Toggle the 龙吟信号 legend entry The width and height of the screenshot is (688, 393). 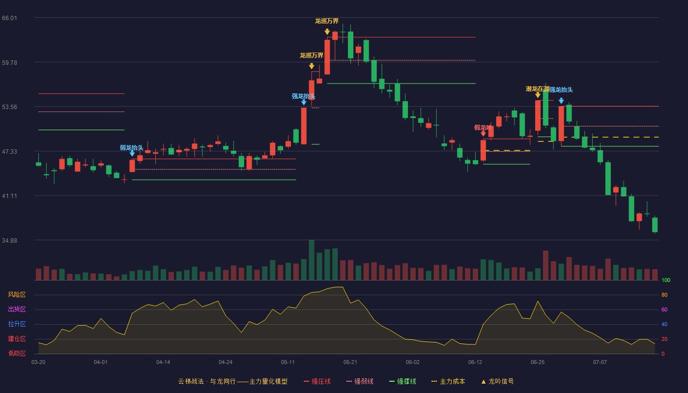pyautogui.click(x=497, y=381)
